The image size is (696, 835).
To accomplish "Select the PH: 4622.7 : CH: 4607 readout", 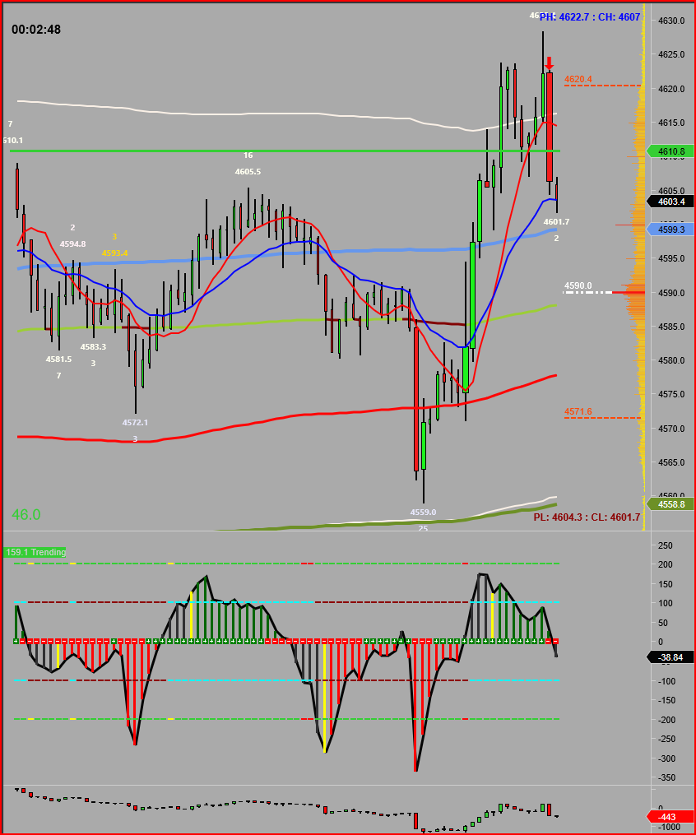I will [x=590, y=17].
